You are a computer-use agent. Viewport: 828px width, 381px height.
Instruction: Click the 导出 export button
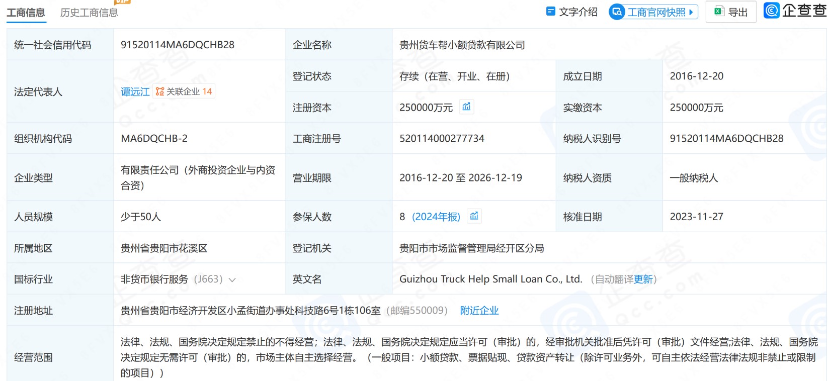[x=731, y=12]
